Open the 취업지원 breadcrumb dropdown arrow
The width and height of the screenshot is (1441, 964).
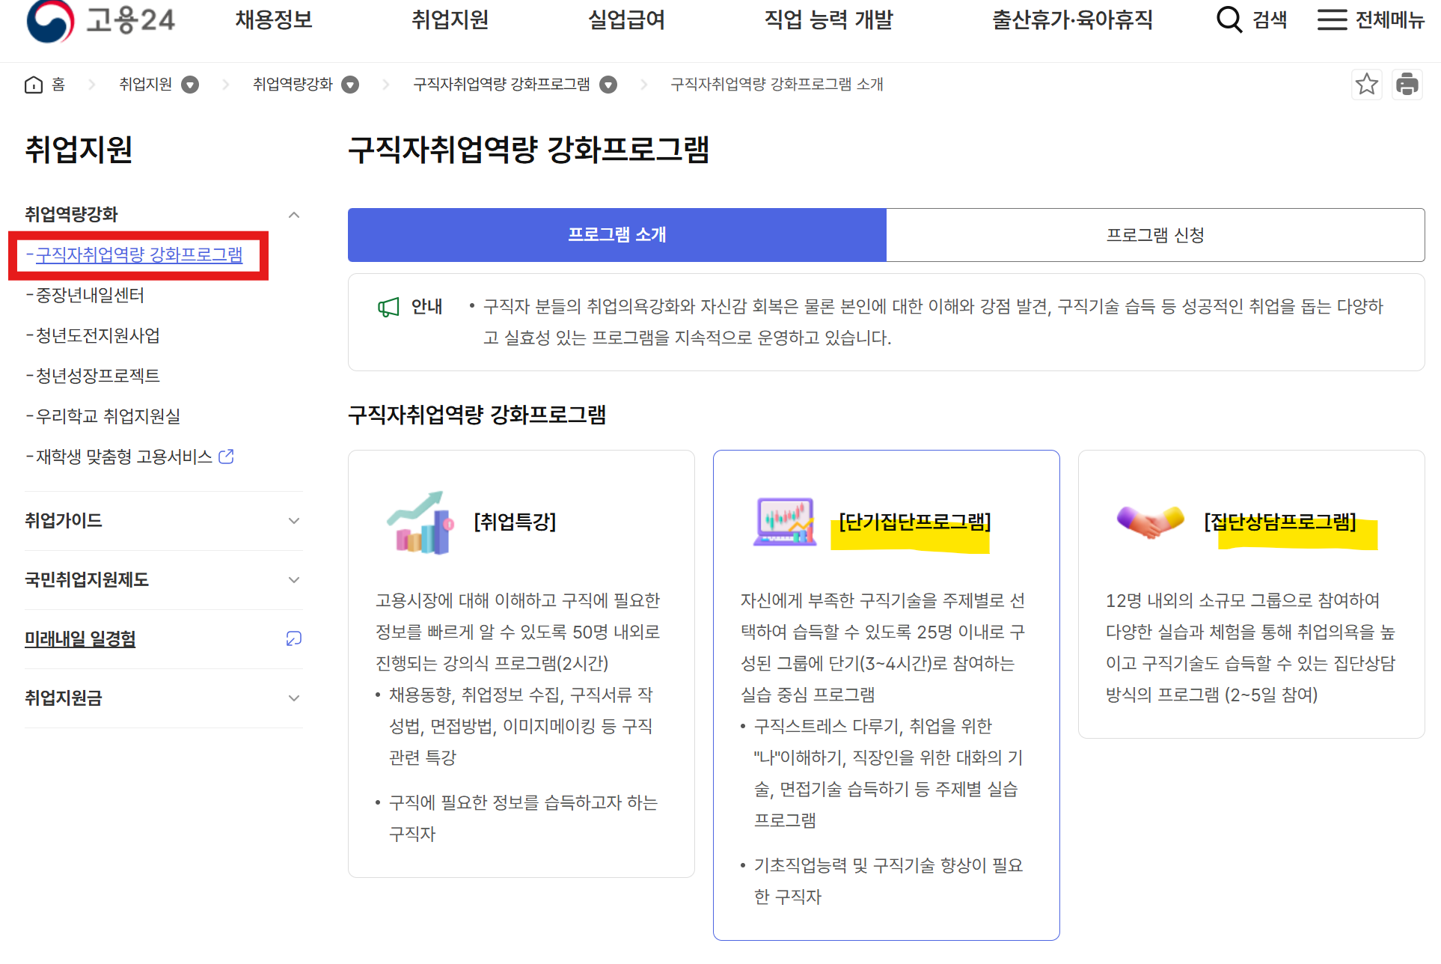190,85
